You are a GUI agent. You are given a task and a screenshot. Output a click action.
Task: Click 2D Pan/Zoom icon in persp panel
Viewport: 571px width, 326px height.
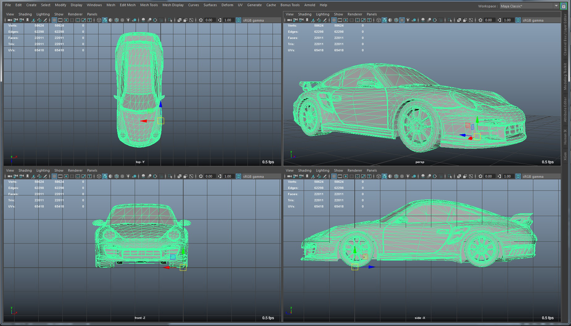319,20
